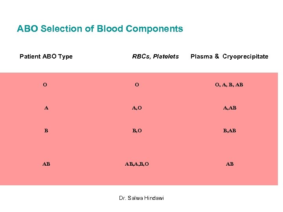The image size is (283, 212).
Task: Click the slide title 'ABO Selection of Blood Components'
Action: [x=100, y=29]
